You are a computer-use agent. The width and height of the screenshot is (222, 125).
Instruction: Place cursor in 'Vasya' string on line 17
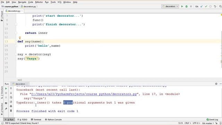point(32,59)
